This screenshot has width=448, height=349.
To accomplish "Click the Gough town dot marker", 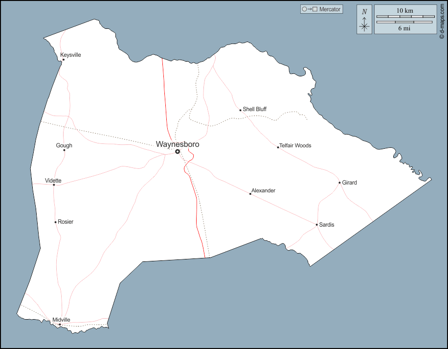I will click(x=64, y=150).
